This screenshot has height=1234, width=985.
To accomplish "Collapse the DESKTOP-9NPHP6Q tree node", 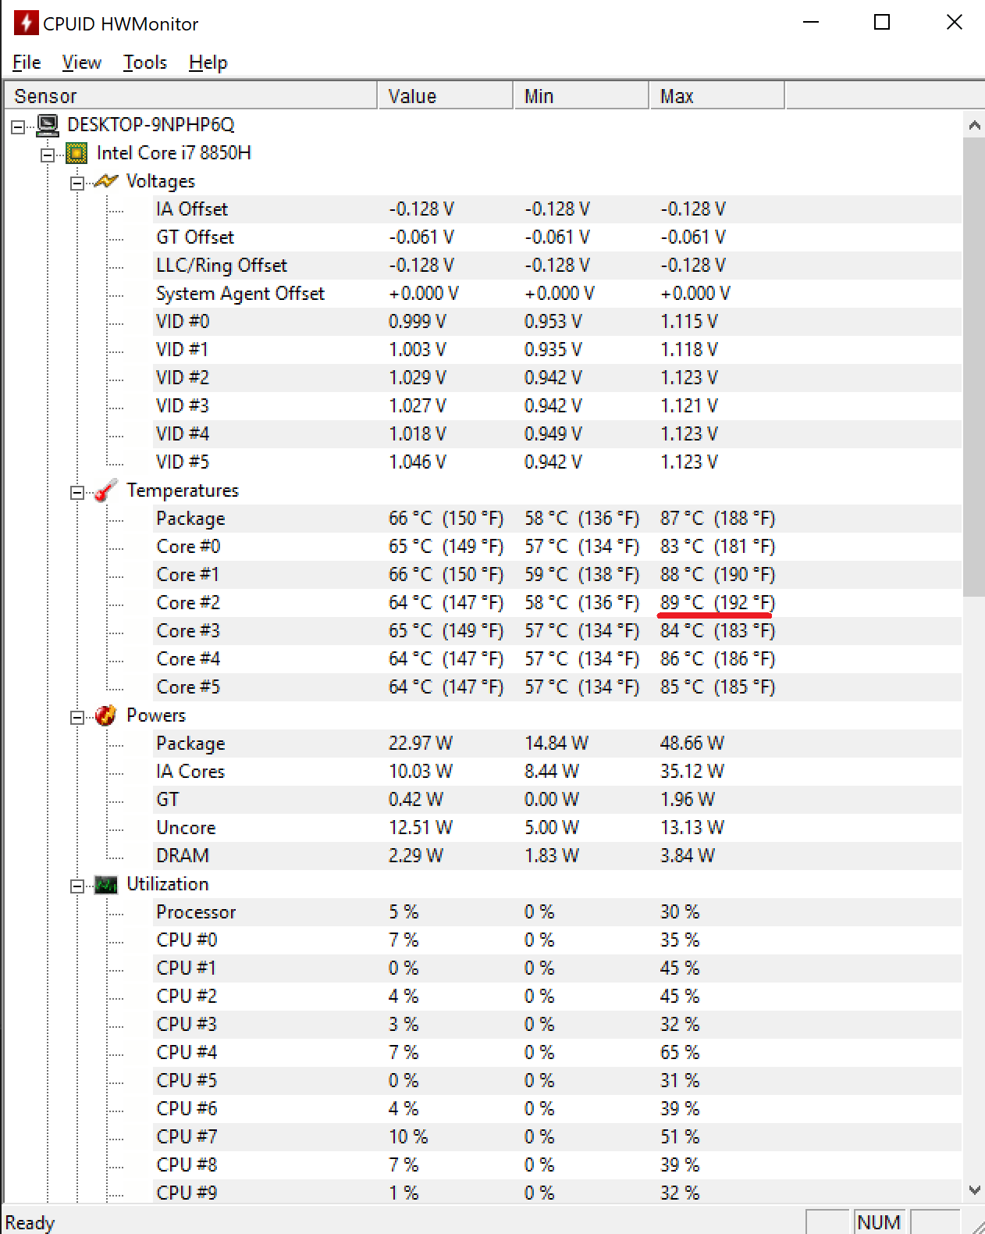I will coord(18,127).
